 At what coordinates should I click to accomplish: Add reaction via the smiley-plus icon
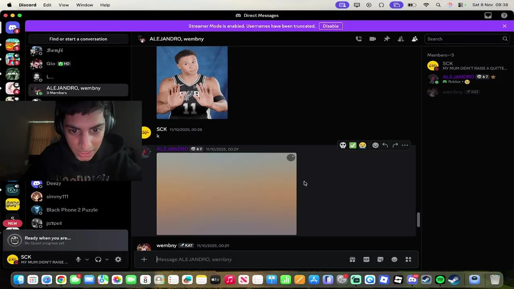coord(375,145)
